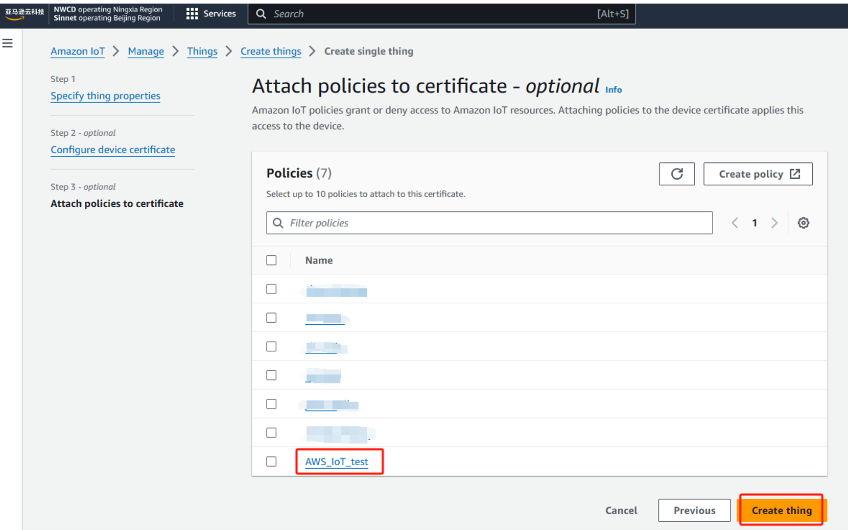Go back with the Previous button
848x530 pixels.
(694, 511)
